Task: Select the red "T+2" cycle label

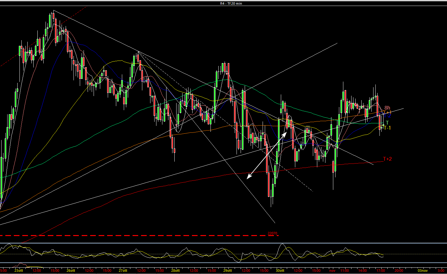Action: [387, 159]
